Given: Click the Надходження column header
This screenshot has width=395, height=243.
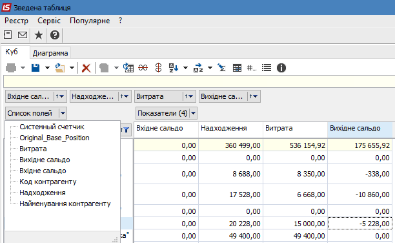Looking at the screenshot, I should tap(230, 130).
